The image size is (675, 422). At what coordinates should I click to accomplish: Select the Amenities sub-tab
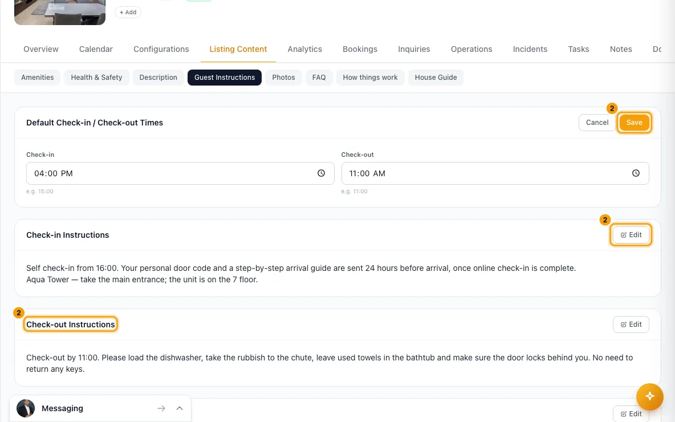tap(38, 78)
